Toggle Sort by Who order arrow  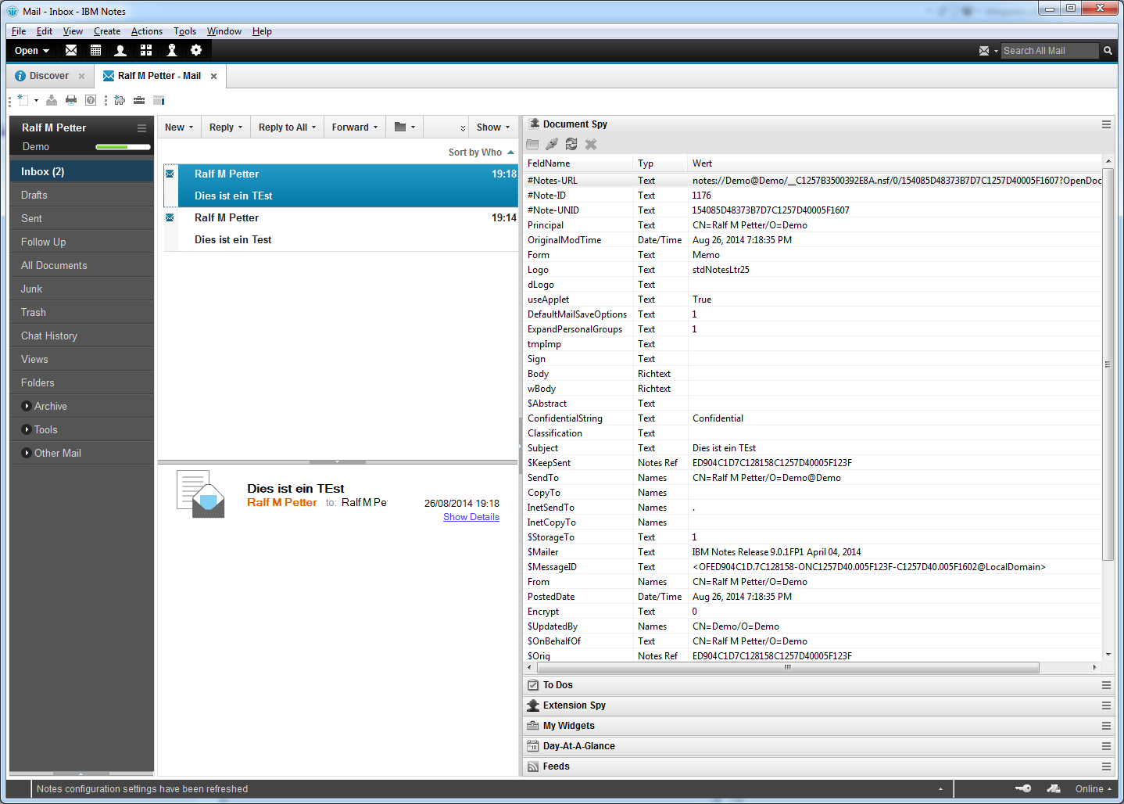pos(510,153)
